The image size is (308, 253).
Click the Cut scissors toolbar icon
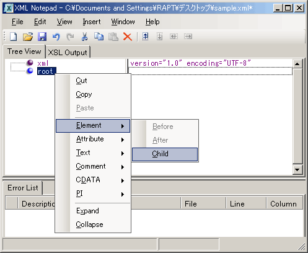tap(84, 37)
